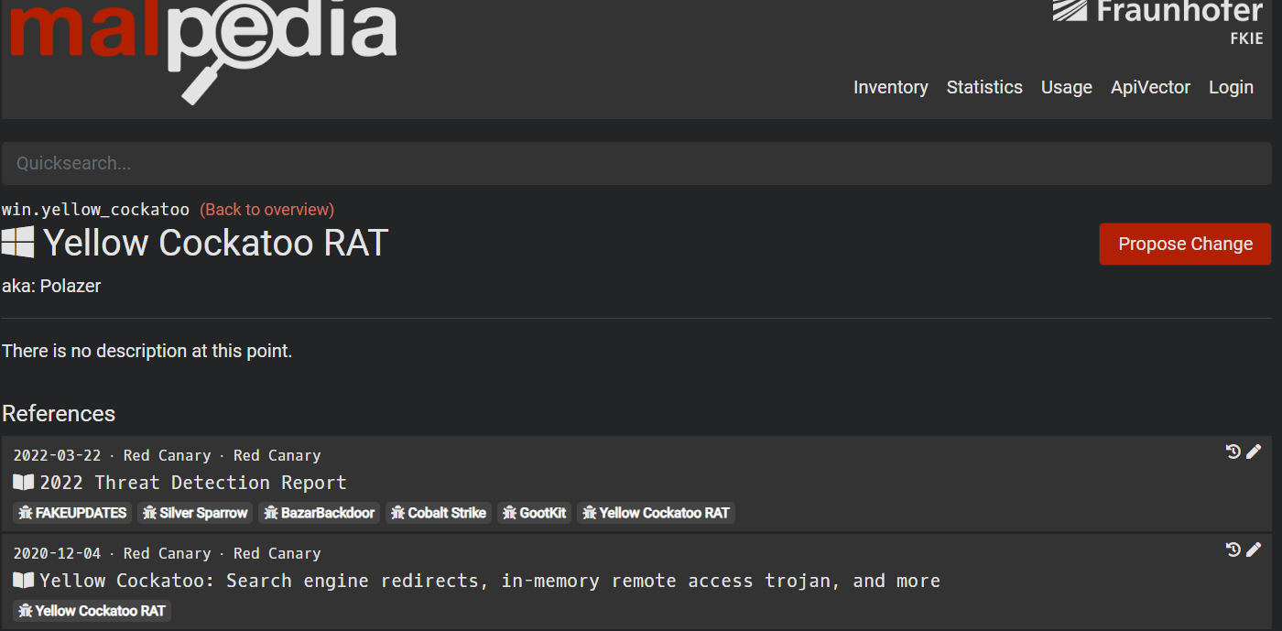Screen dimensions: 1282x631
Task: Click the bug icon on the GootKit tag
Action: point(510,513)
